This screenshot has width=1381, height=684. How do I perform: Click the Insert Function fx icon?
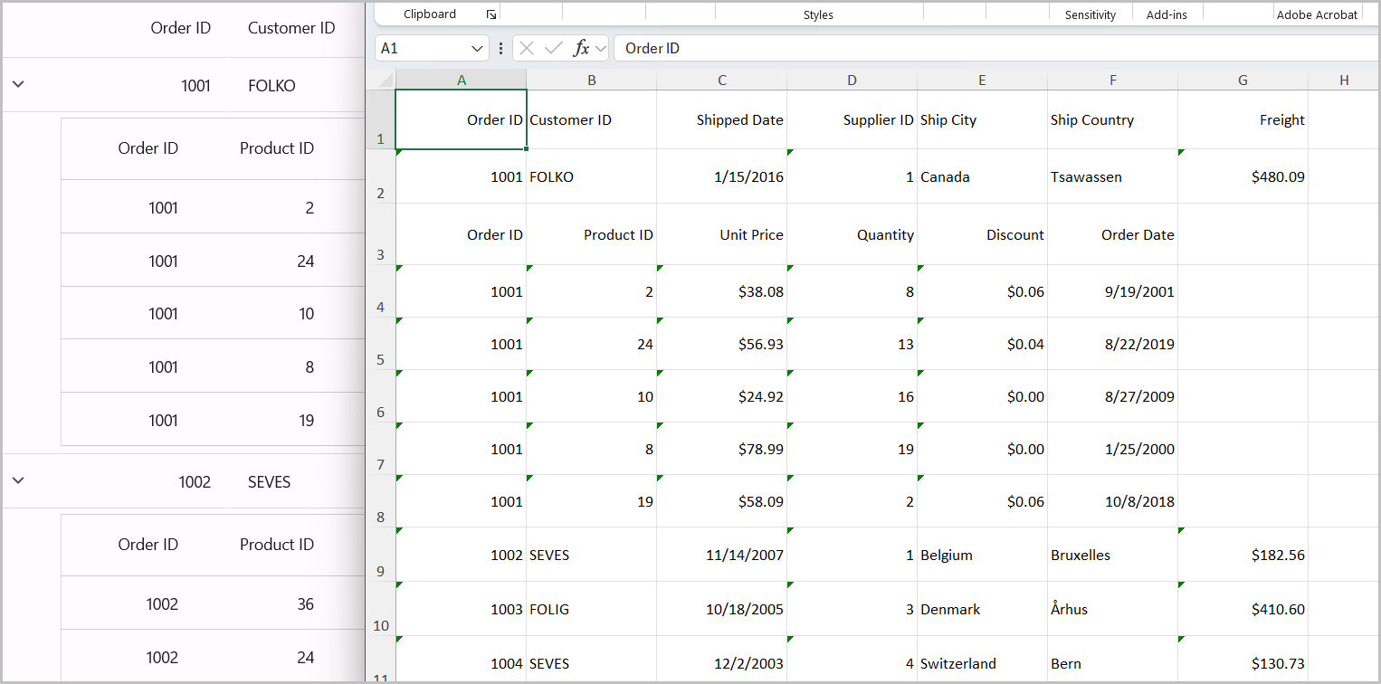tap(582, 48)
